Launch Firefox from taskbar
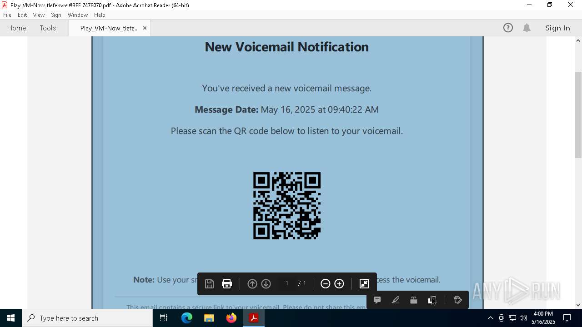582x327 pixels. click(231, 318)
